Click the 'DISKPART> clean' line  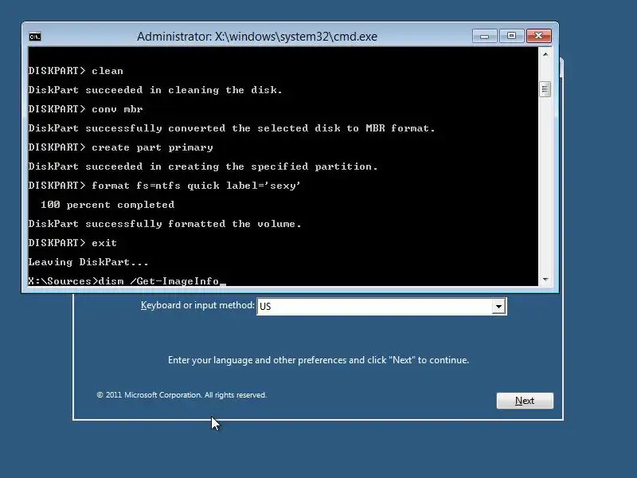76,71
